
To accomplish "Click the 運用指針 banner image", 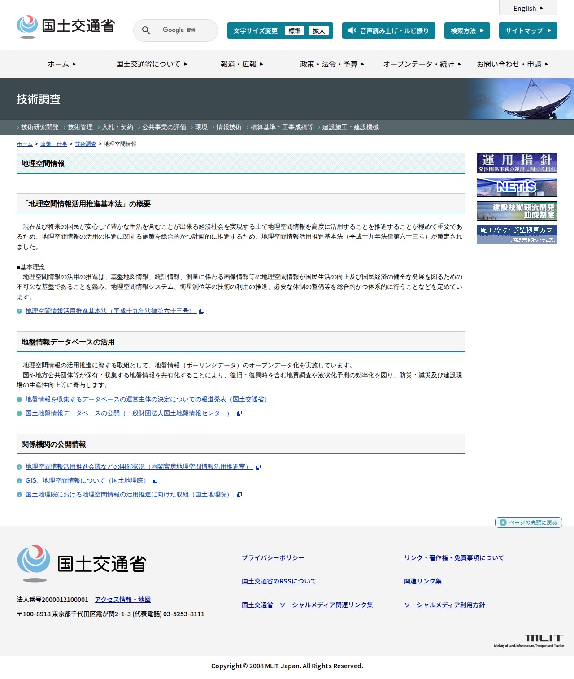I will (517, 163).
